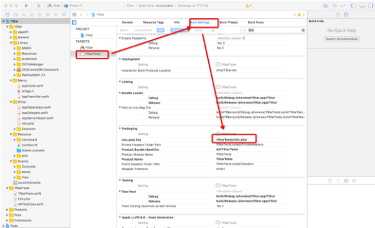Viewport: 375px width, 228px height.
Task: Toggle the targets list sidebar button
Action: tap(74, 22)
